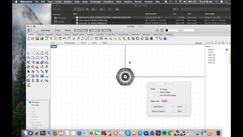
Task: Select the STEEL THREADED ROD.STEP file in Finder
Action: (x=105, y=18)
